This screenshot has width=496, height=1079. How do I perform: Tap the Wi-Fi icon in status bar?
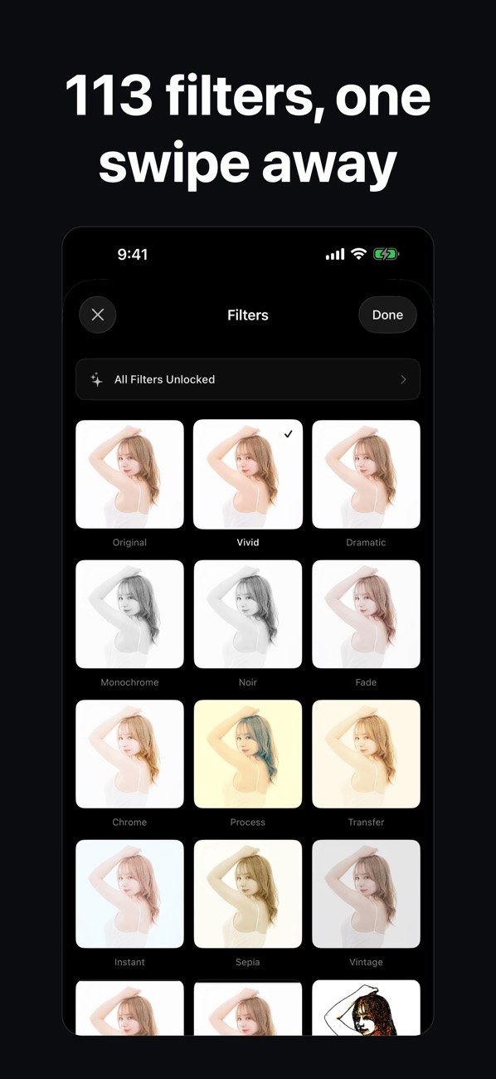[x=359, y=254]
